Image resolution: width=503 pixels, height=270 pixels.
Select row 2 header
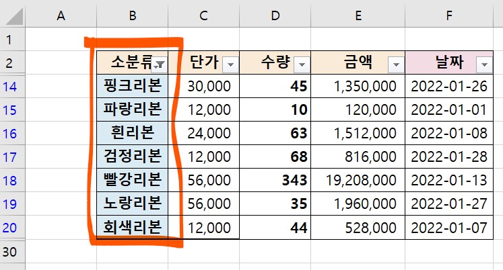[13, 62]
